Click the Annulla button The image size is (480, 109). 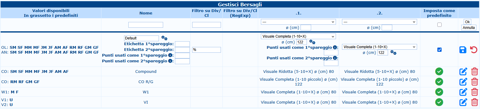pos(469,28)
